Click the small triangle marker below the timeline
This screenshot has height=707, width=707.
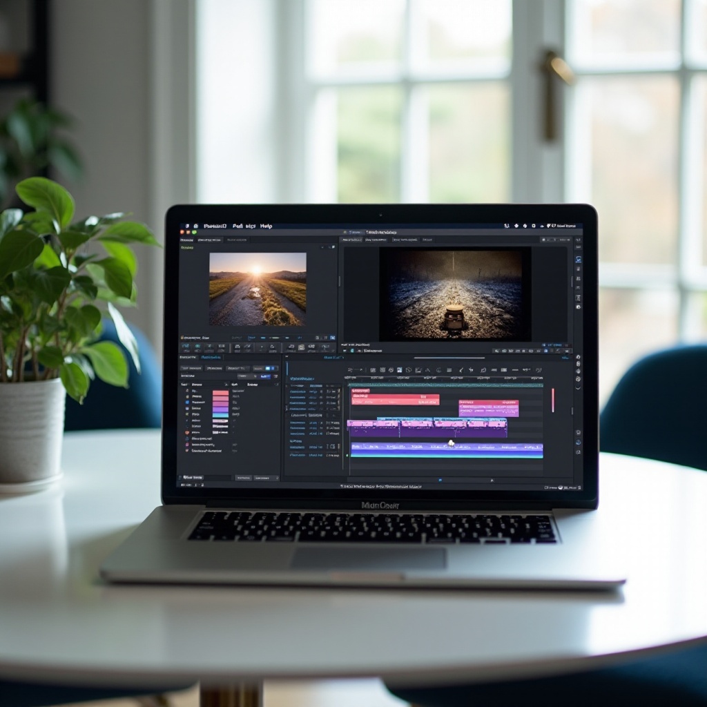492,481
